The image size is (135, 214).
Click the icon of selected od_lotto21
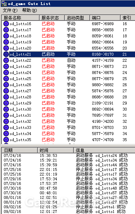(x=6, y=54)
